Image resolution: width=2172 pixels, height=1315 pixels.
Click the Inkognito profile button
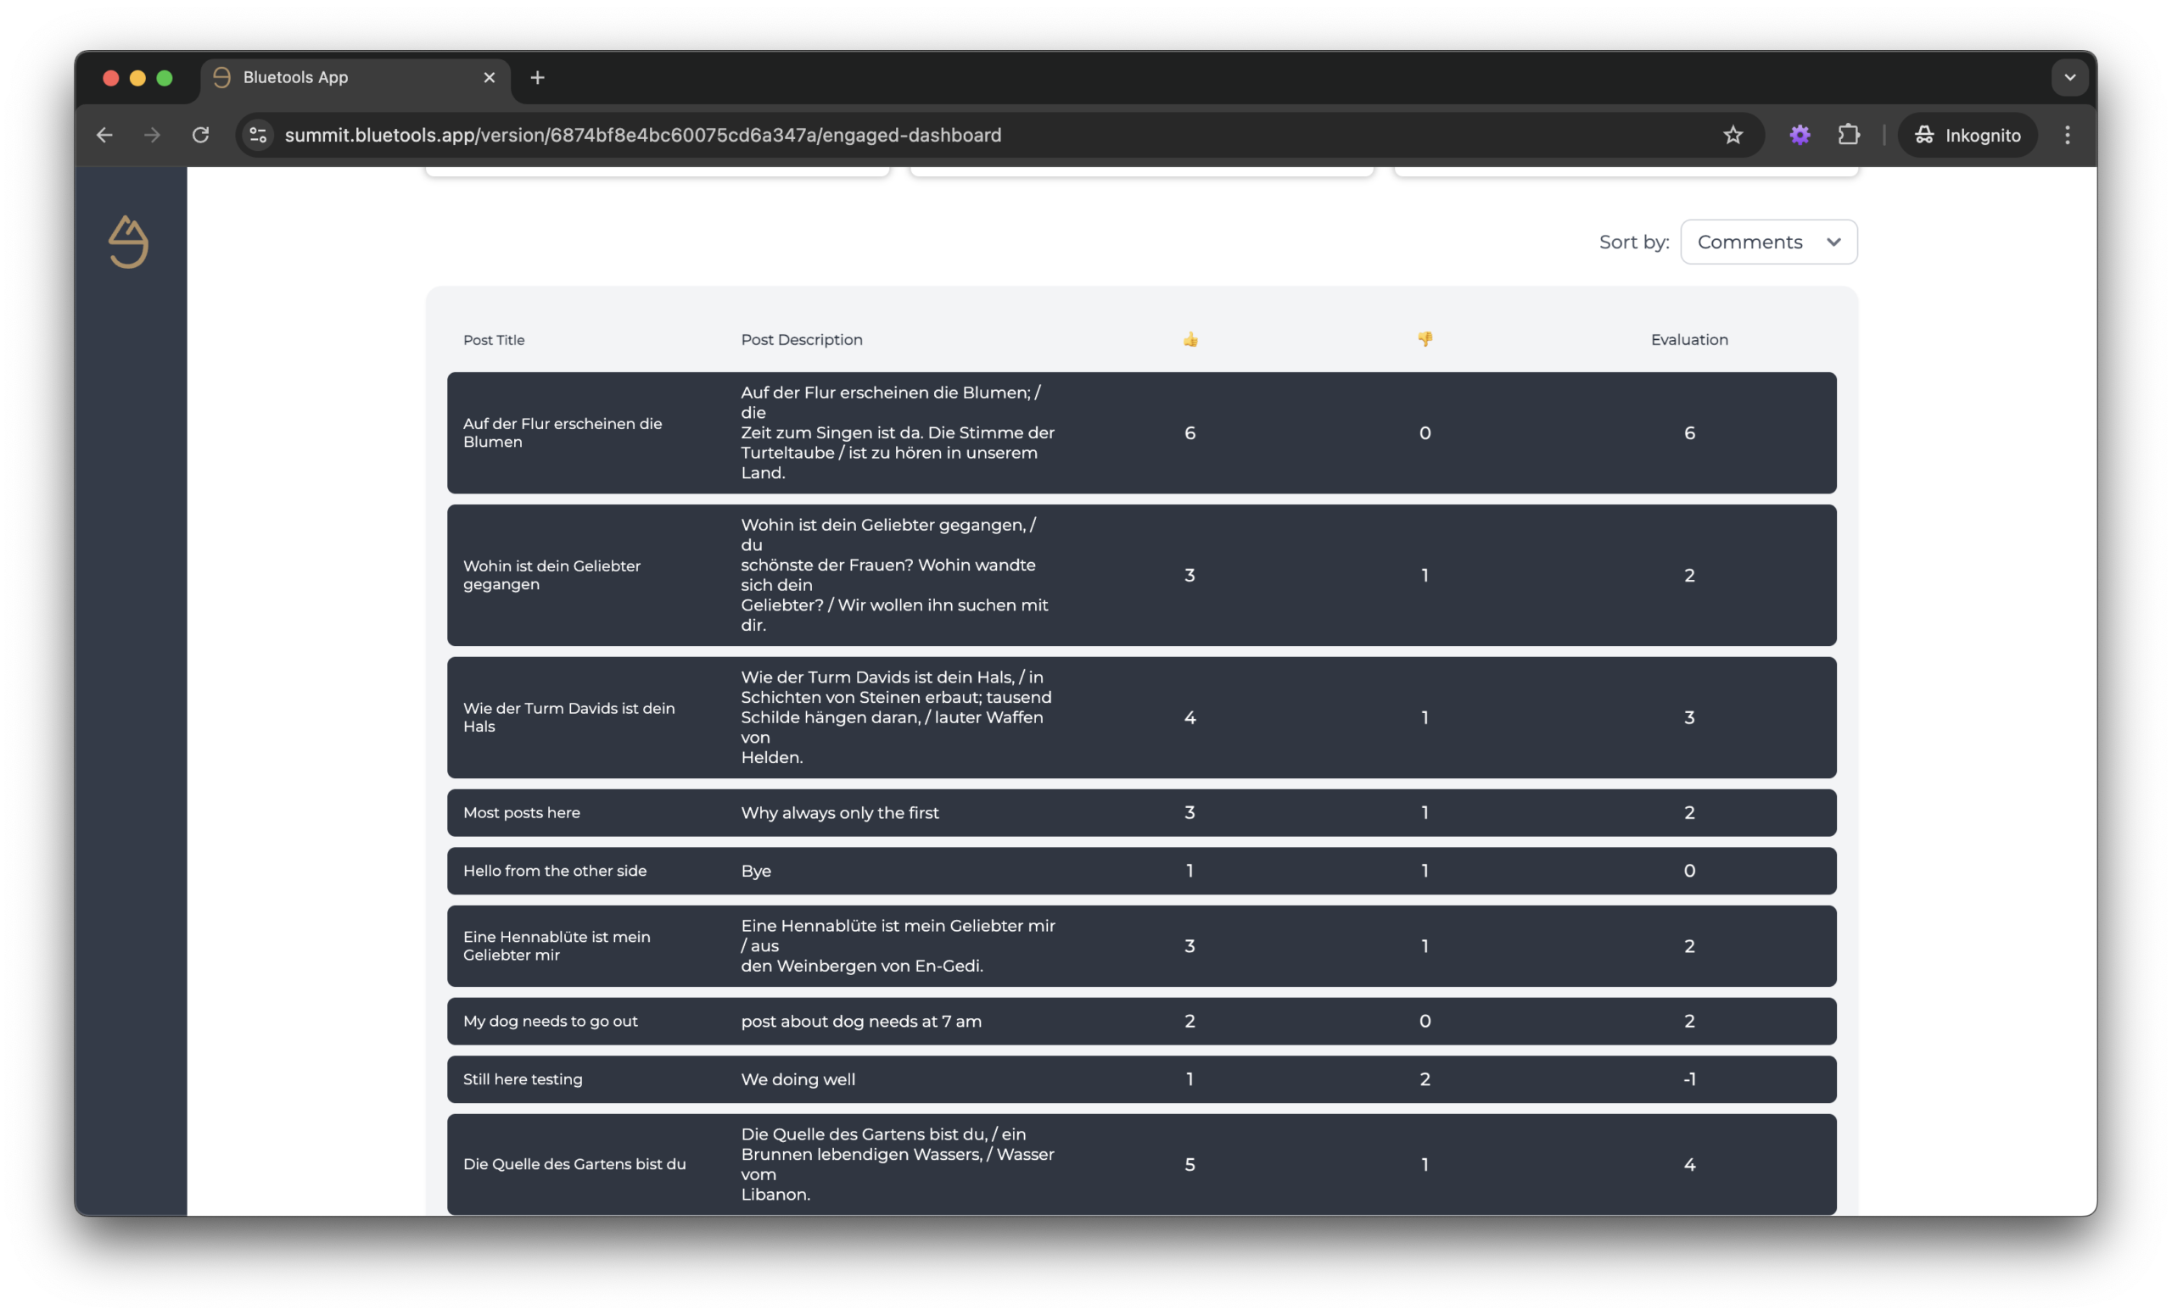click(1967, 135)
